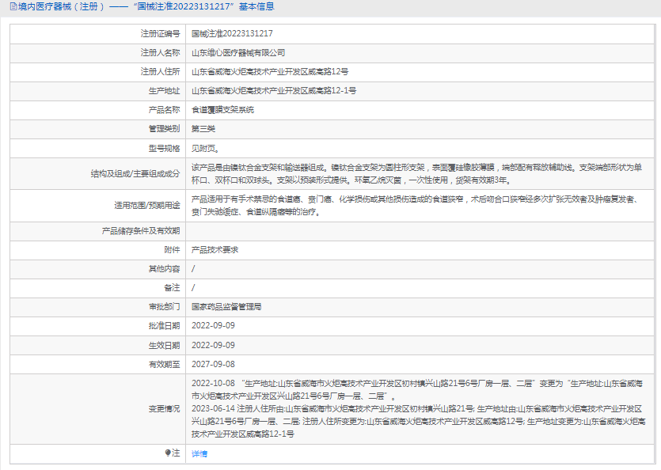Viewport: 661px width, 470px height.
Task: Click the change record dated 2023-06-14
Action: coord(418,422)
